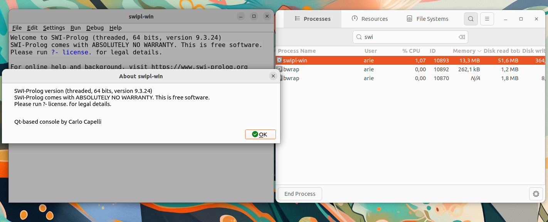Clear the 'swi' search text with backspace icon
This screenshot has height=222, width=548.
coord(461,37)
